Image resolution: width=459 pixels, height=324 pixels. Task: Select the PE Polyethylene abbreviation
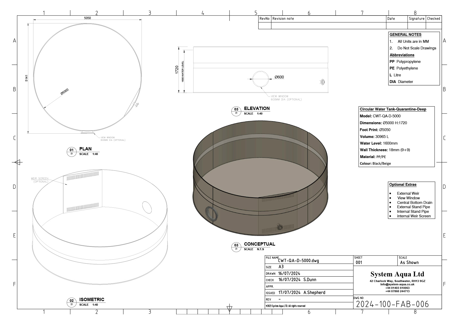coord(404,68)
